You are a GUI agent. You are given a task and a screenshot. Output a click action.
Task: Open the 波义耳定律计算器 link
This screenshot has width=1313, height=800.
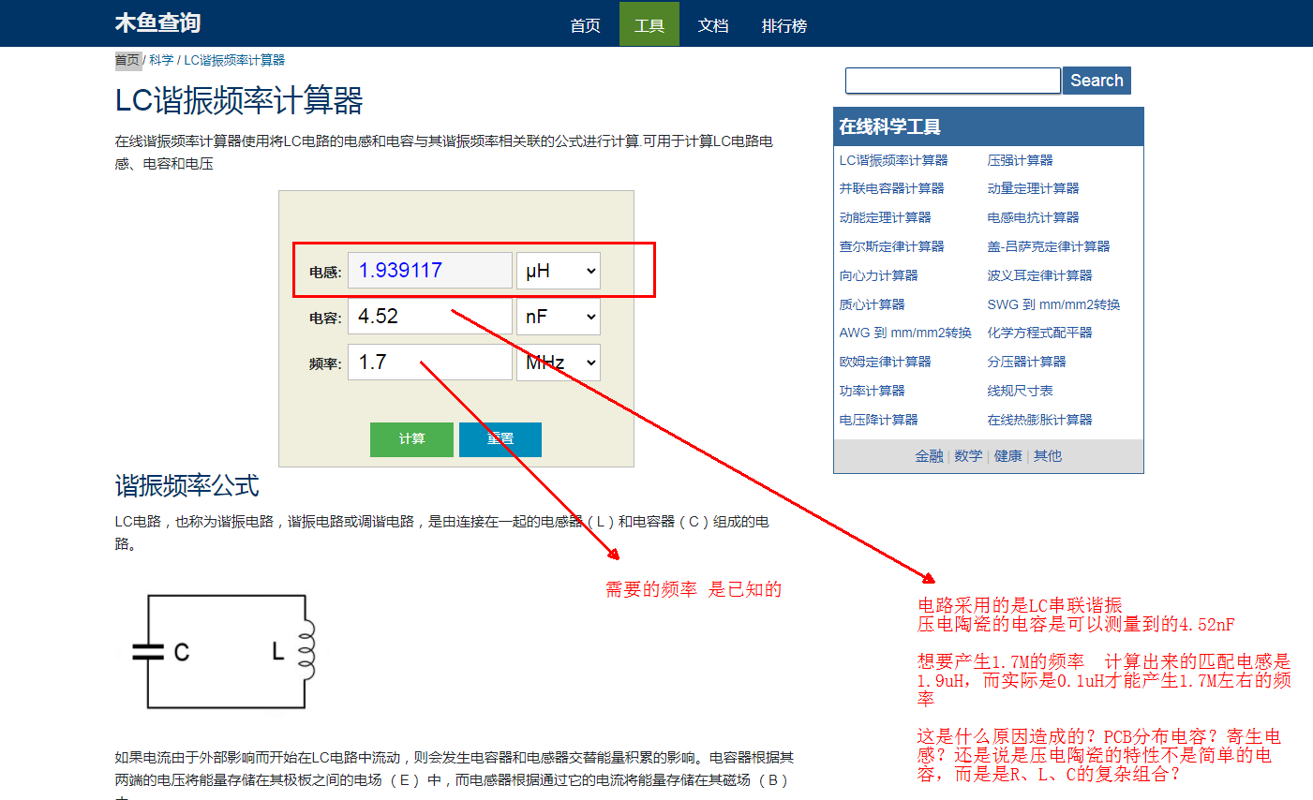(1039, 275)
